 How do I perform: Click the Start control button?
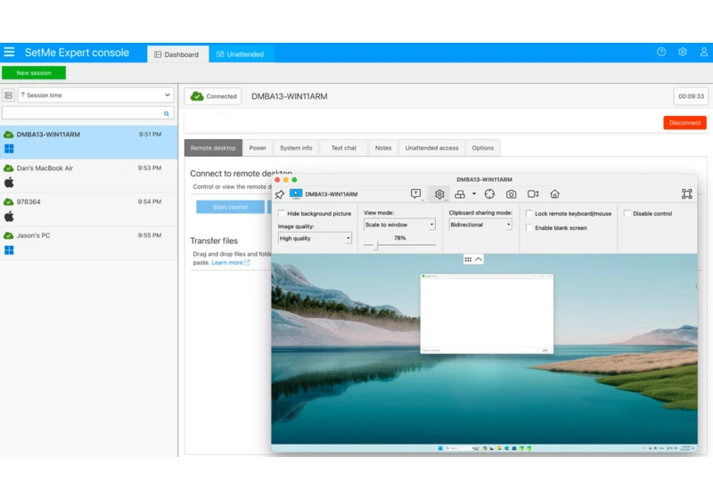tap(230, 208)
